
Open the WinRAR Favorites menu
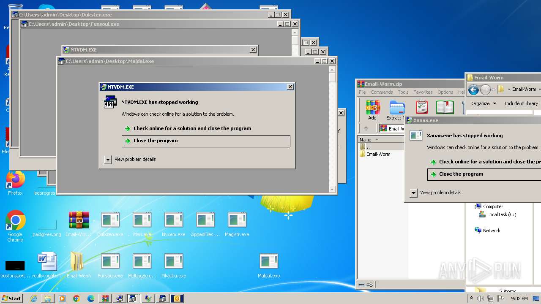click(x=423, y=92)
